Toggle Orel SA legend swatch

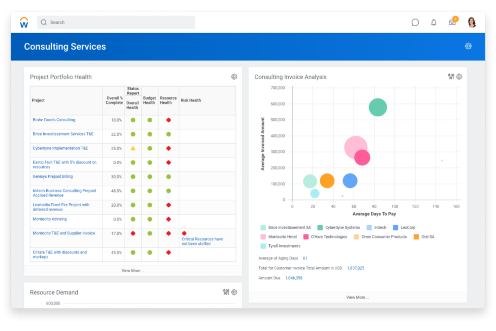click(x=416, y=237)
